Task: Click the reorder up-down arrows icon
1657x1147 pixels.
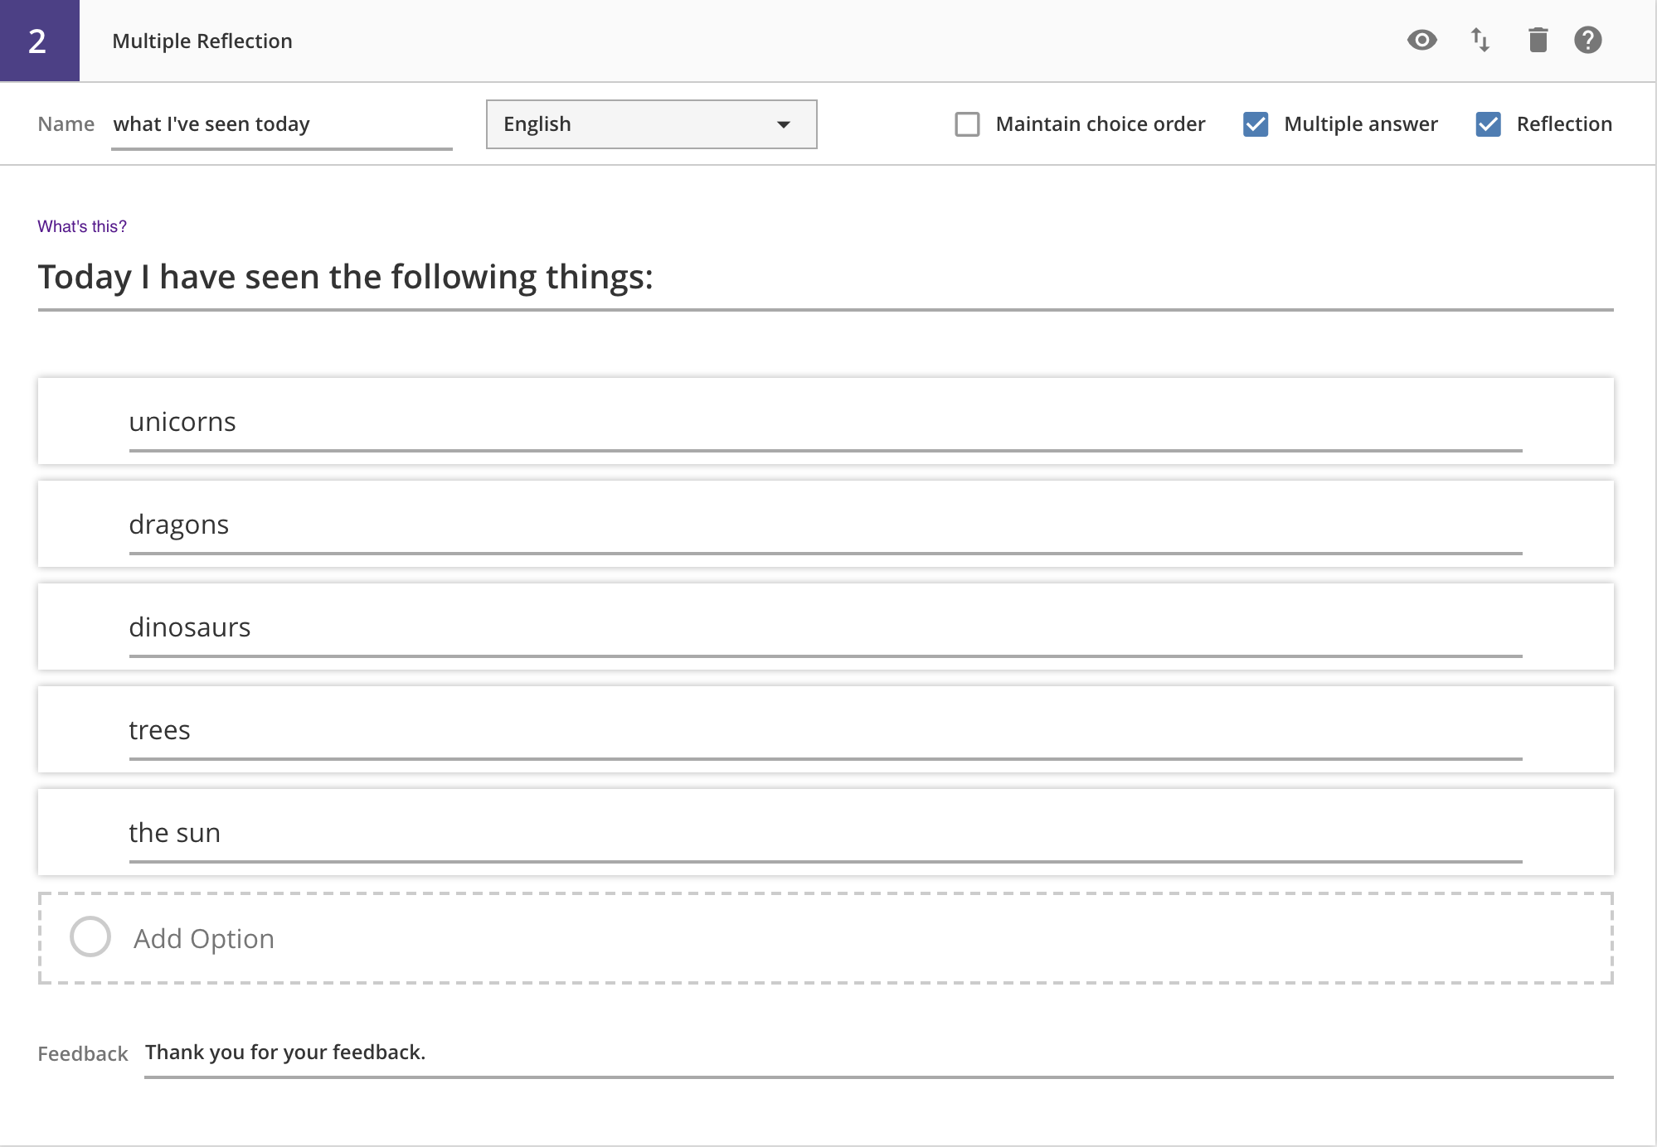Action: (x=1480, y=40)
